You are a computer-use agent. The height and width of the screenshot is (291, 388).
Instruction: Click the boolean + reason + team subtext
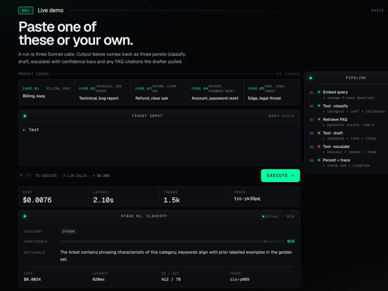point(352,152)
